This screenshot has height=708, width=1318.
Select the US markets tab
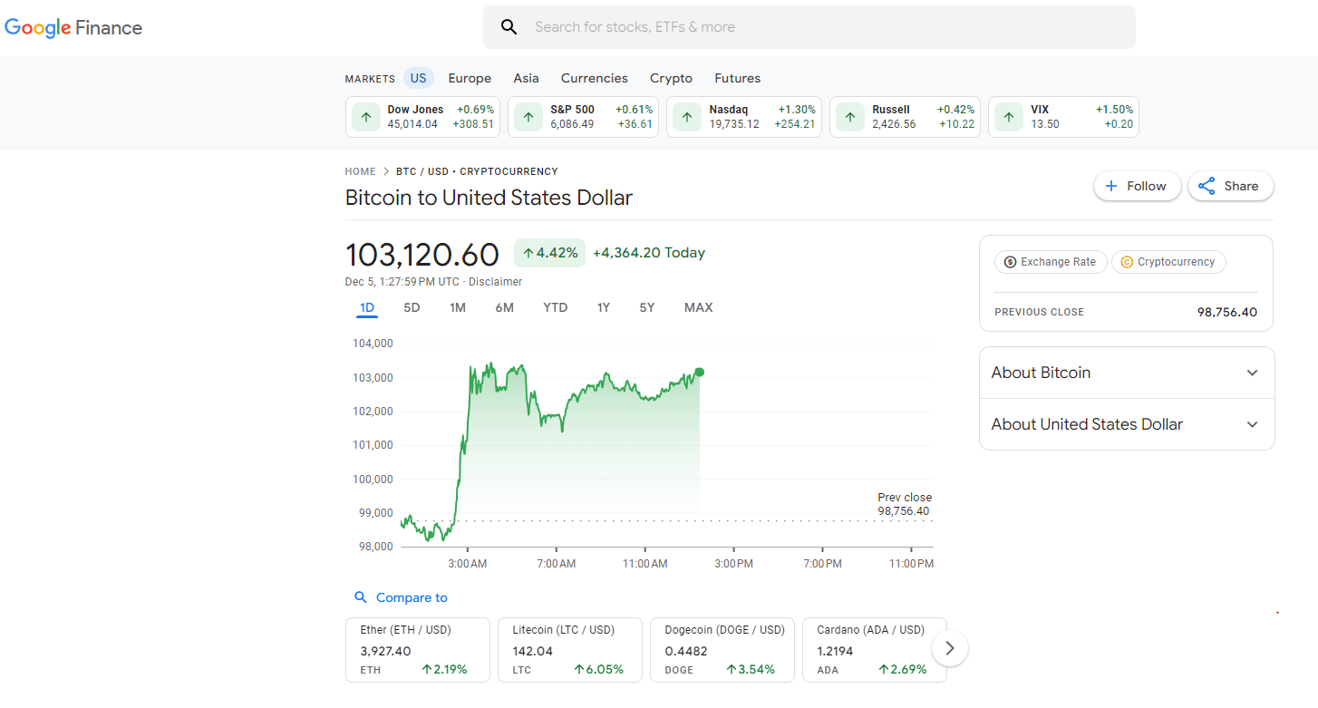click(x=418, y=78)
